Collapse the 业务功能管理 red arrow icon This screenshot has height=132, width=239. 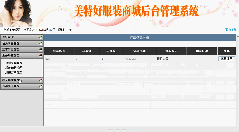tap(41, 56)
